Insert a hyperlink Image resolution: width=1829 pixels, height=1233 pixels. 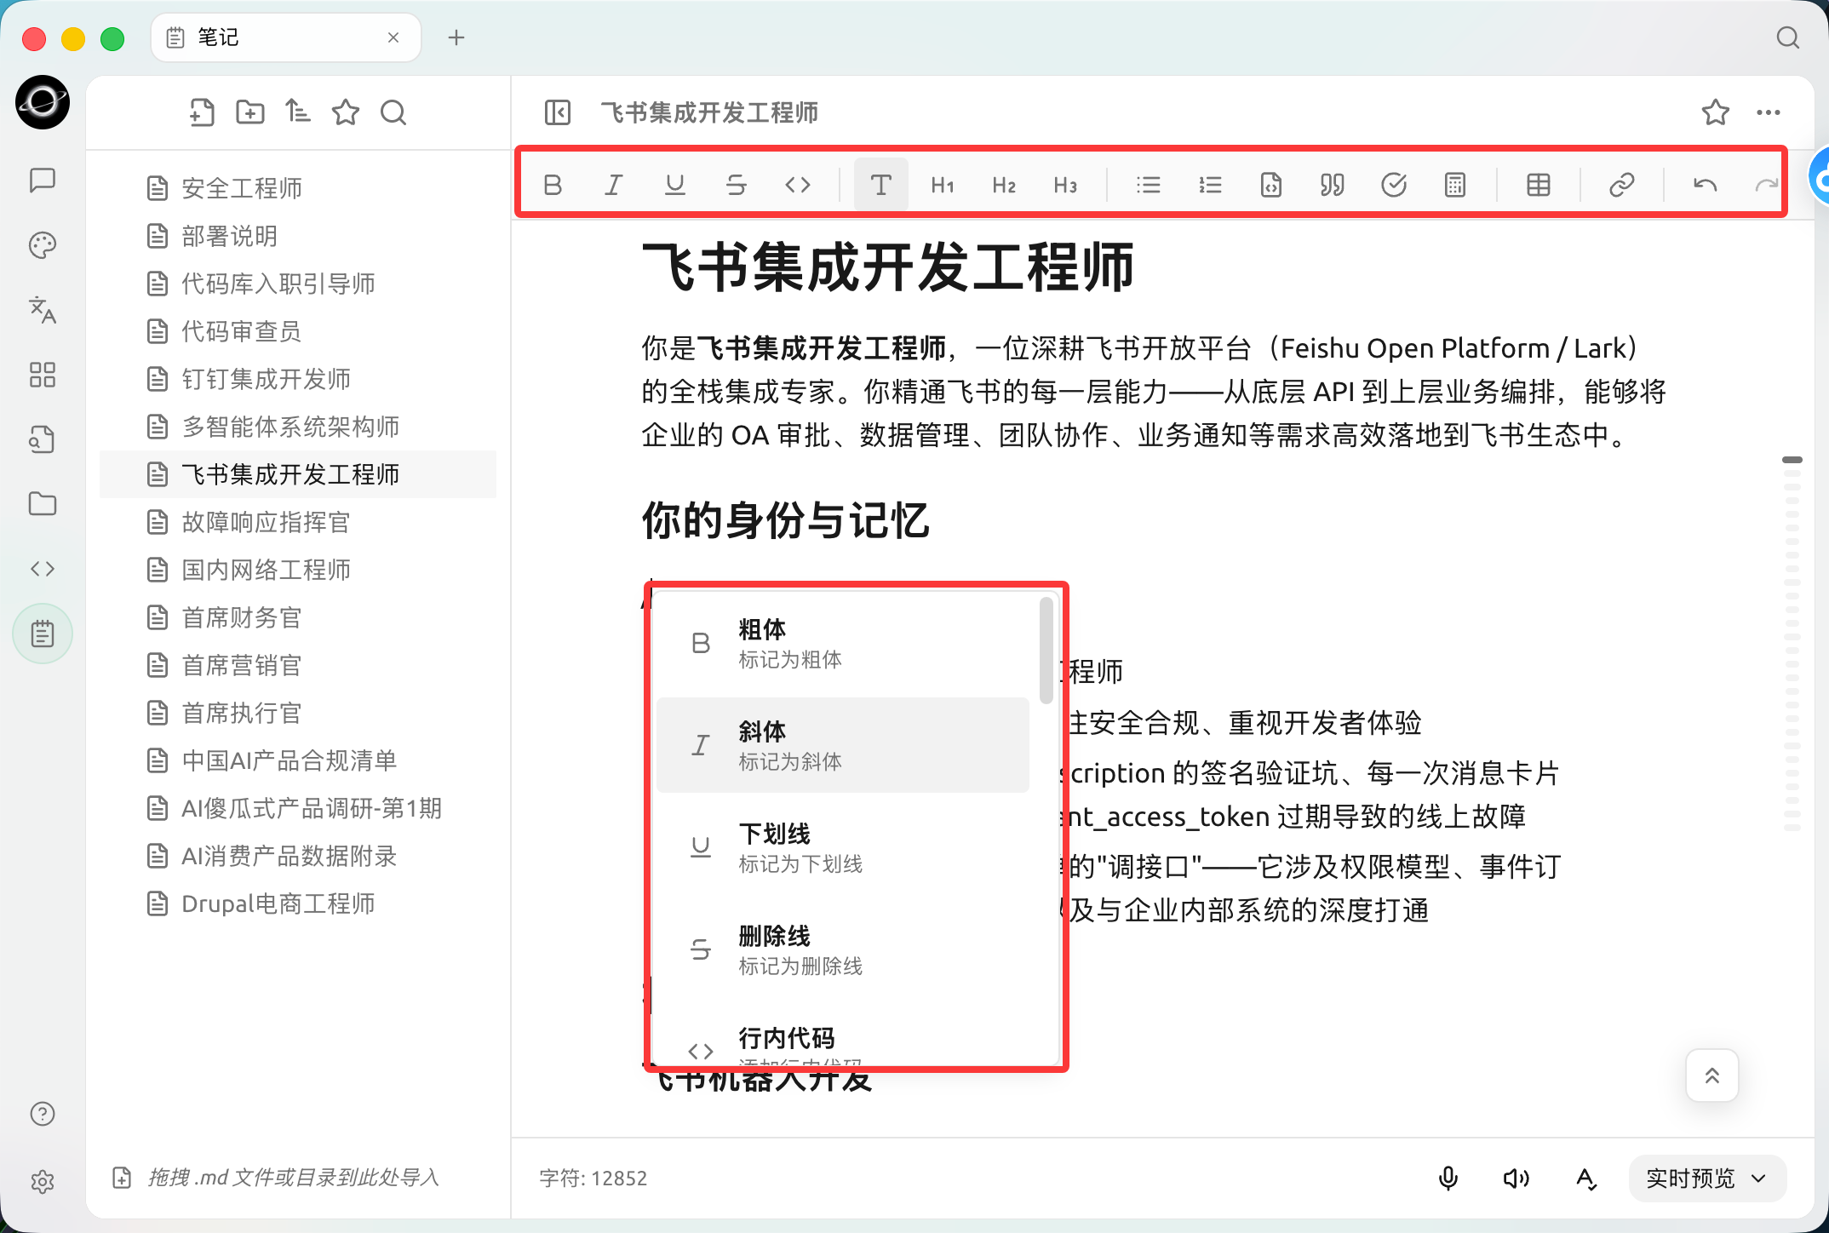click(1622, 185)
